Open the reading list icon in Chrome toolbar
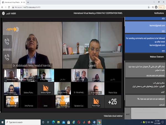This screenshot has width=166, height=125. (x=153, y=7)
